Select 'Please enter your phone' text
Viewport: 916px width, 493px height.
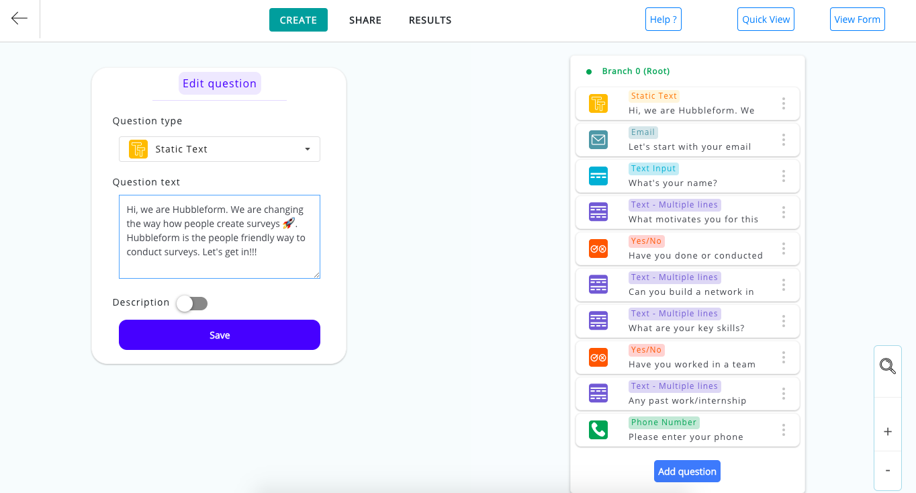point(686,437)
